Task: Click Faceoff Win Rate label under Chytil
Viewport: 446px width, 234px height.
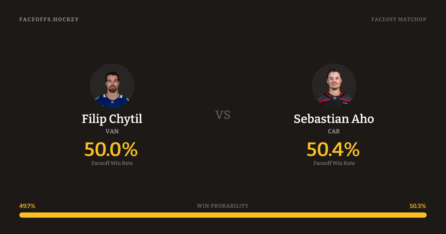Action: 112,163
